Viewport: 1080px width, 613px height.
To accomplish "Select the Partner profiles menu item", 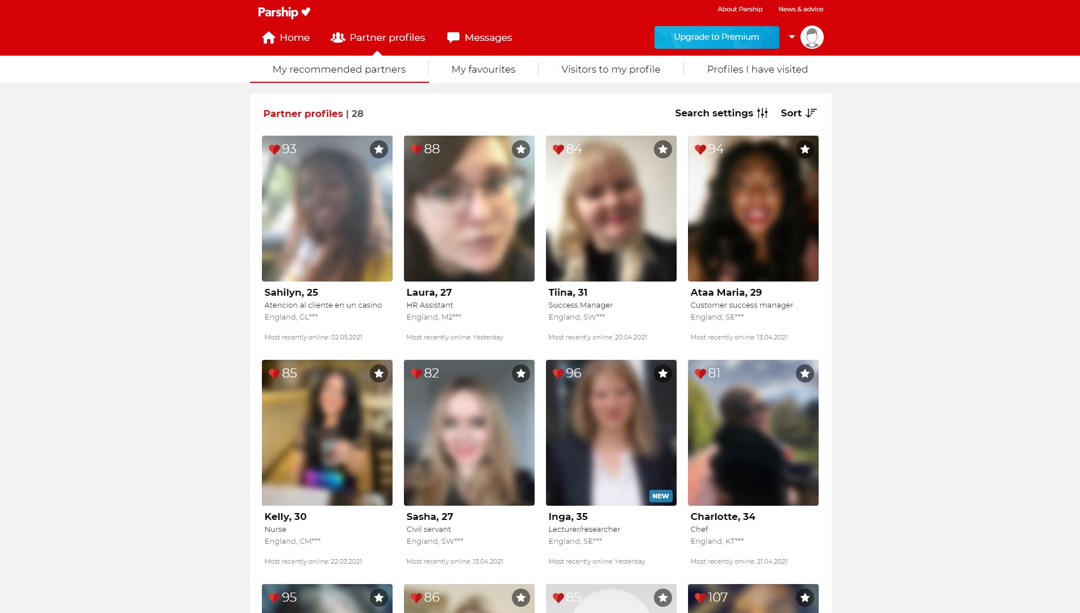I will 386,37.
